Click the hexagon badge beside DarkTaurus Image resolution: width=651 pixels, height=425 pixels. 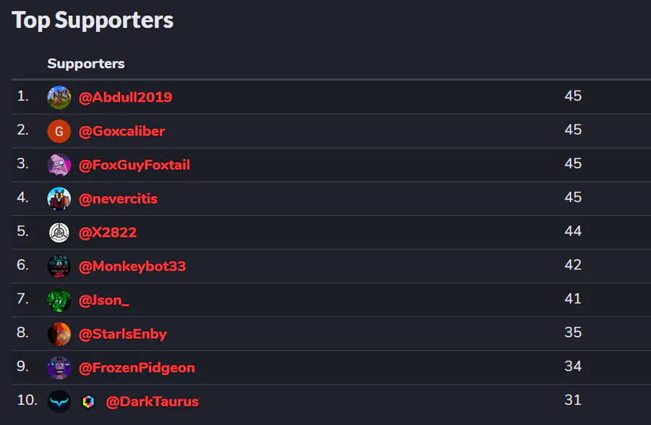pos(88,401)
